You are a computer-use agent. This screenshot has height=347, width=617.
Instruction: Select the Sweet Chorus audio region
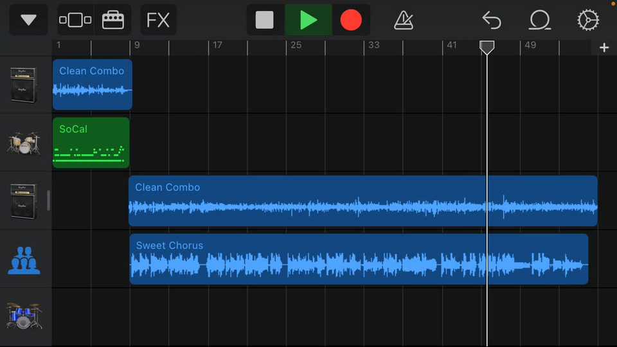point(359,259)
